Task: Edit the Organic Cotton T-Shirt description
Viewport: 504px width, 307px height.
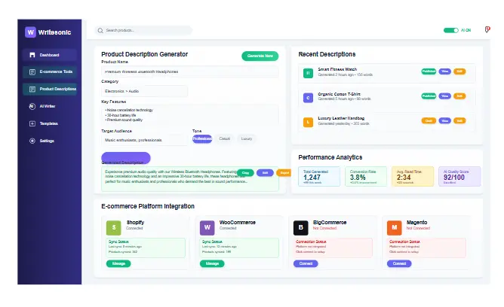Action: click(x=459, y=96)
